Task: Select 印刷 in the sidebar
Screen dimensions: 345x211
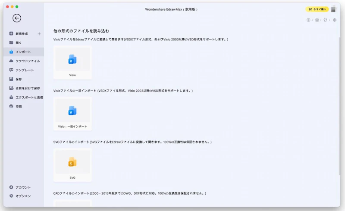Action: (x=24, y=107)
